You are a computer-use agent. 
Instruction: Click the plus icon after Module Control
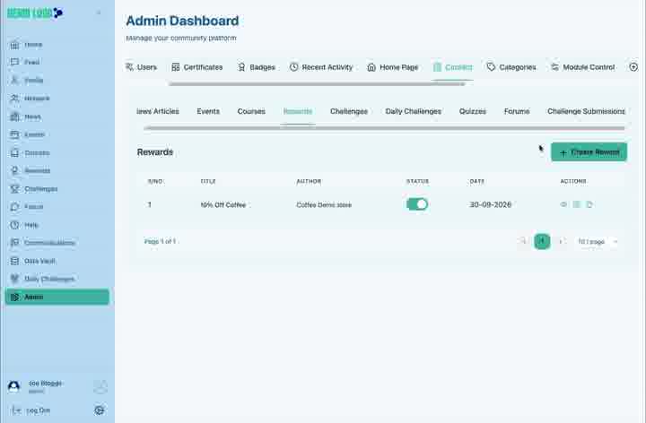(x=633, y=66)
